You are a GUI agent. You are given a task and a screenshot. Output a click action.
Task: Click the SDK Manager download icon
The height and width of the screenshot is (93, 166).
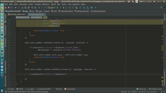click(x=88, y=8)
